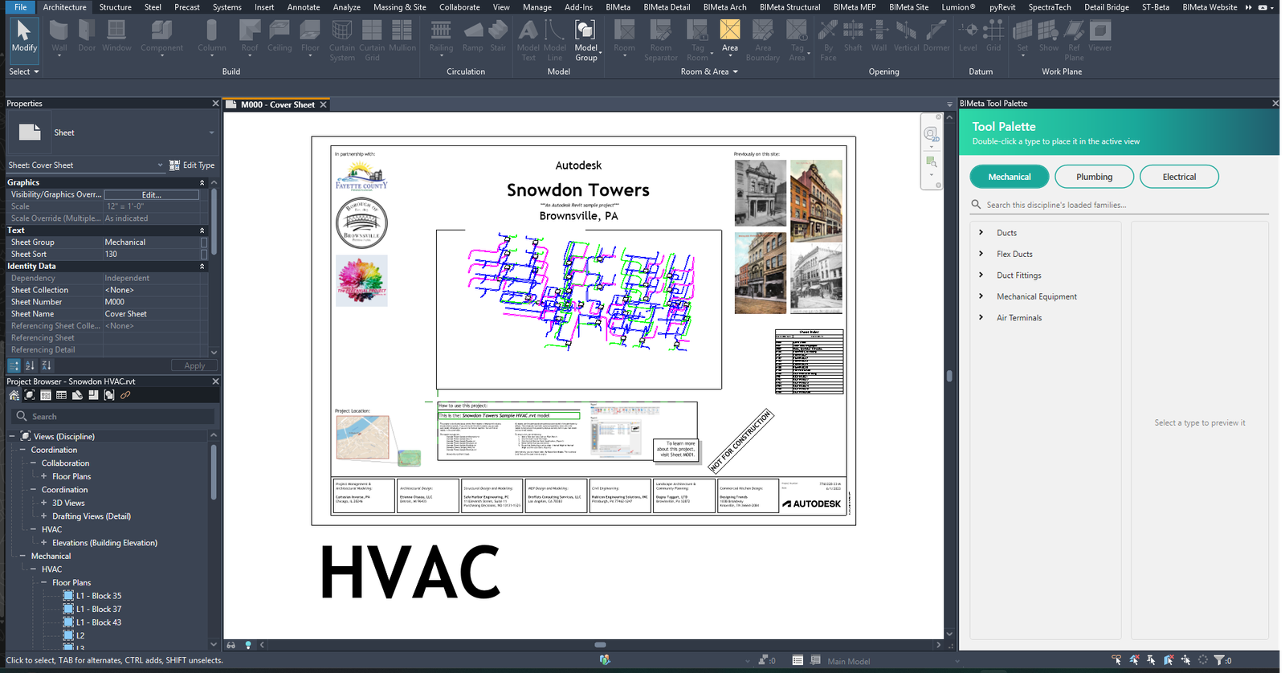Image resolution: width=1285 pixels, height=673 pixels.
Task: Toggle the category grouping view of properties
Action: click(x=14, y=365)
